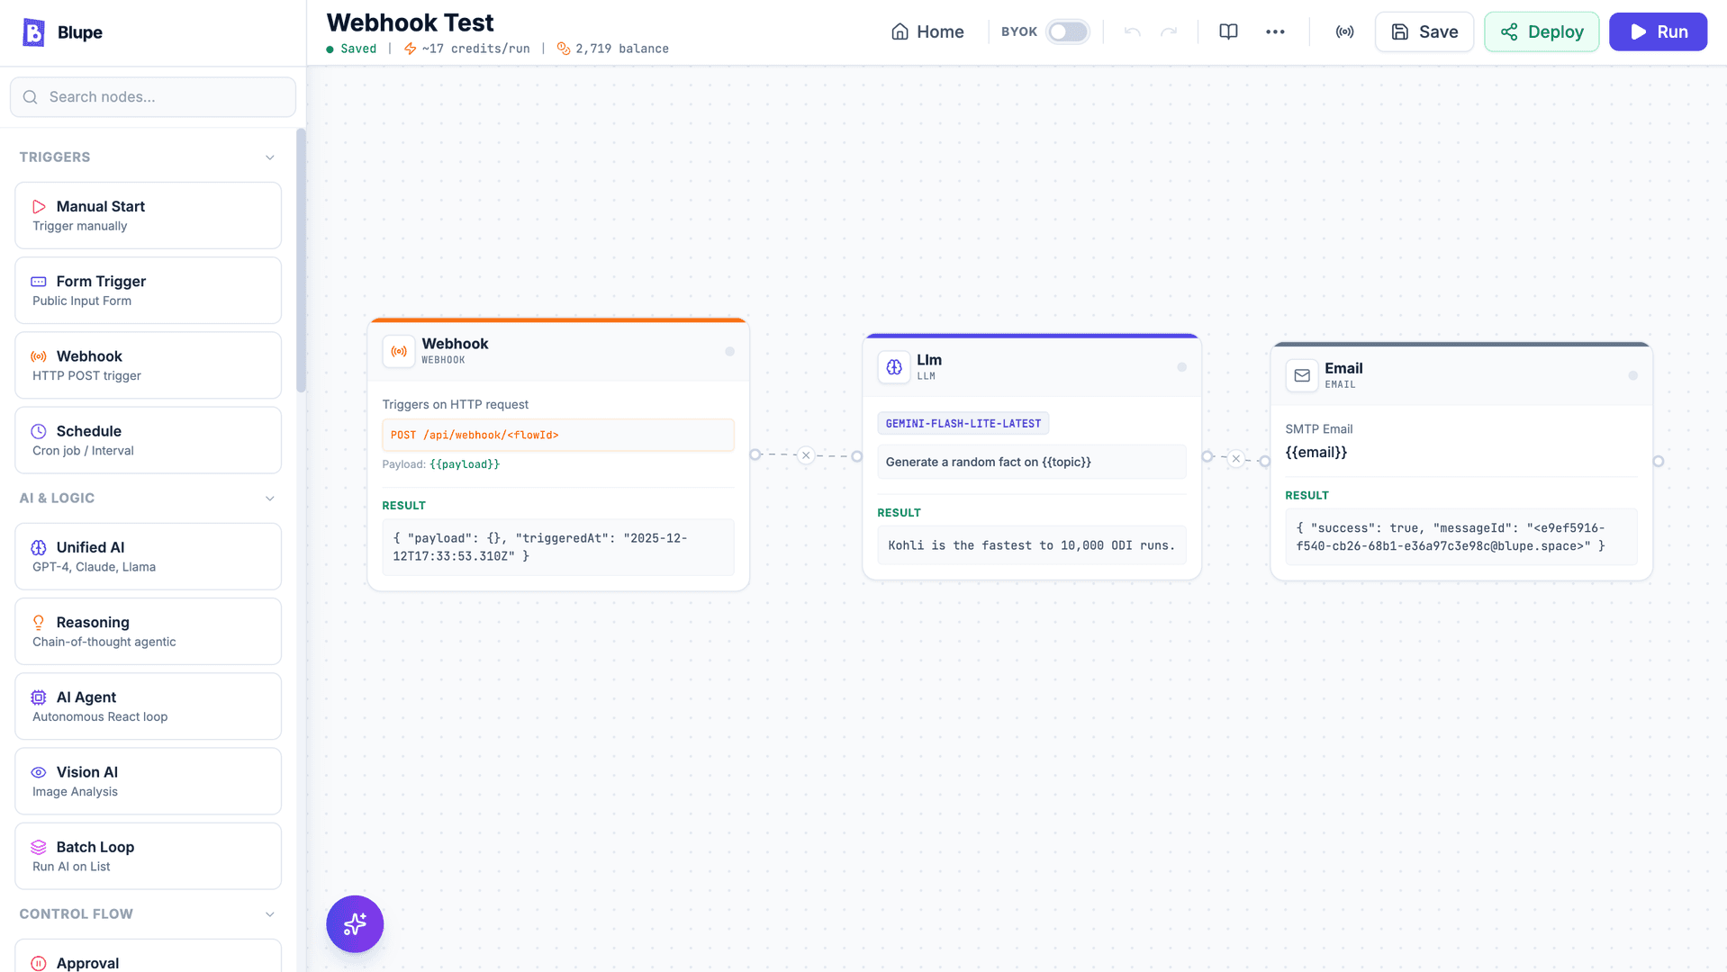
Task: Click the Batch Loop node option
Action: coord(148,855)
